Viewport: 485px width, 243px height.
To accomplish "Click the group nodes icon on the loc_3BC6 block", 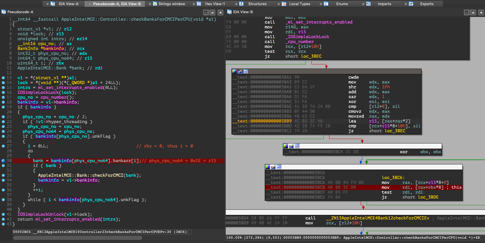I will [279, 167].
